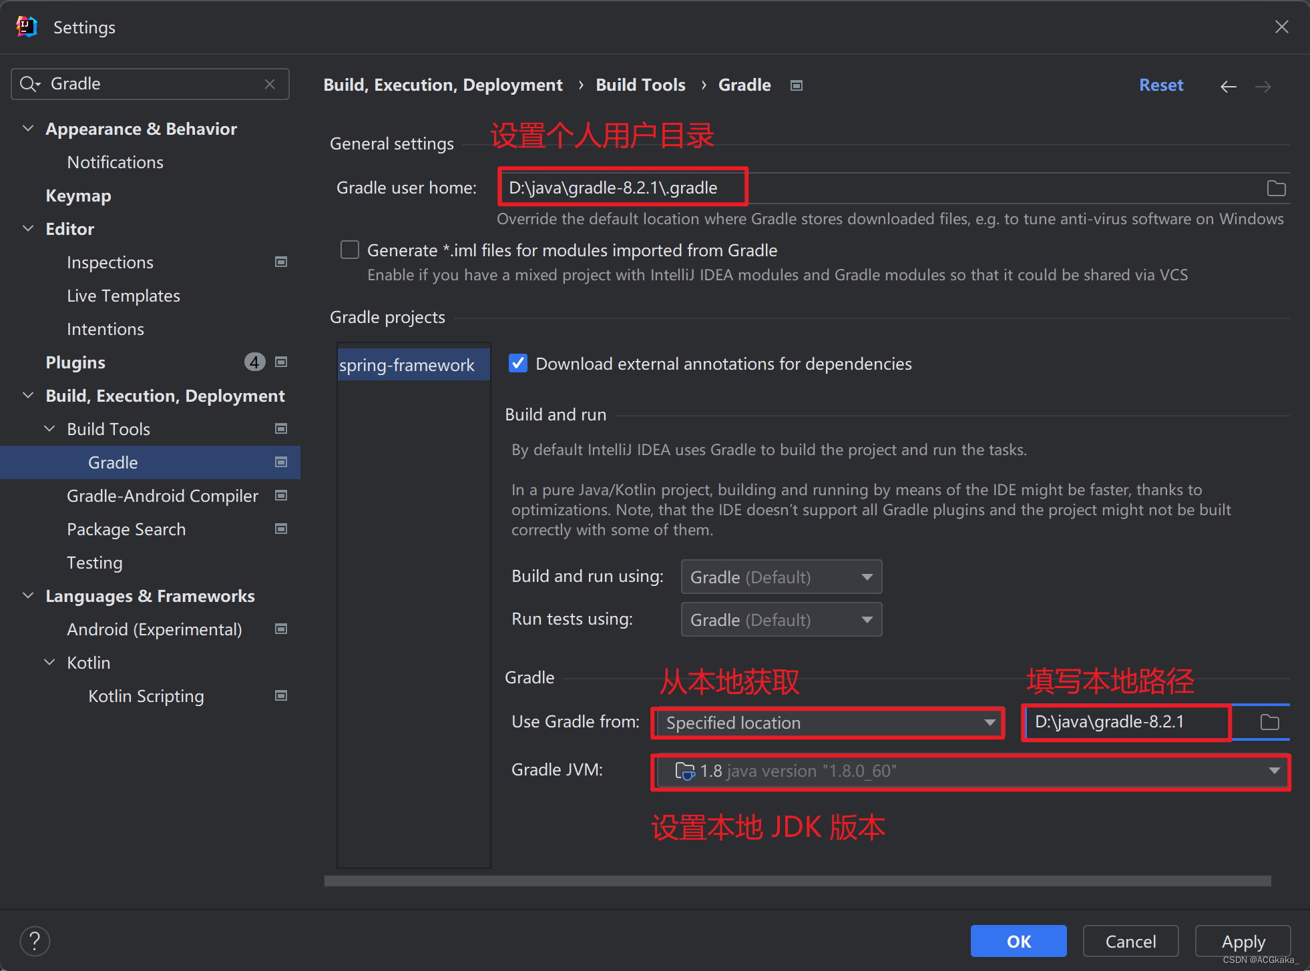Select spring-framework in Gradle projects list
This screenshot has height=971, width=1310.
tap(414, 364)
